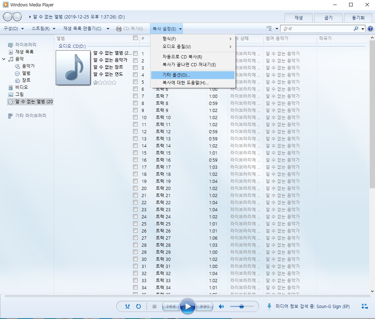Click the seek progress bar
Viewport: 375px width, 319px height.
[x=187, y=296]
